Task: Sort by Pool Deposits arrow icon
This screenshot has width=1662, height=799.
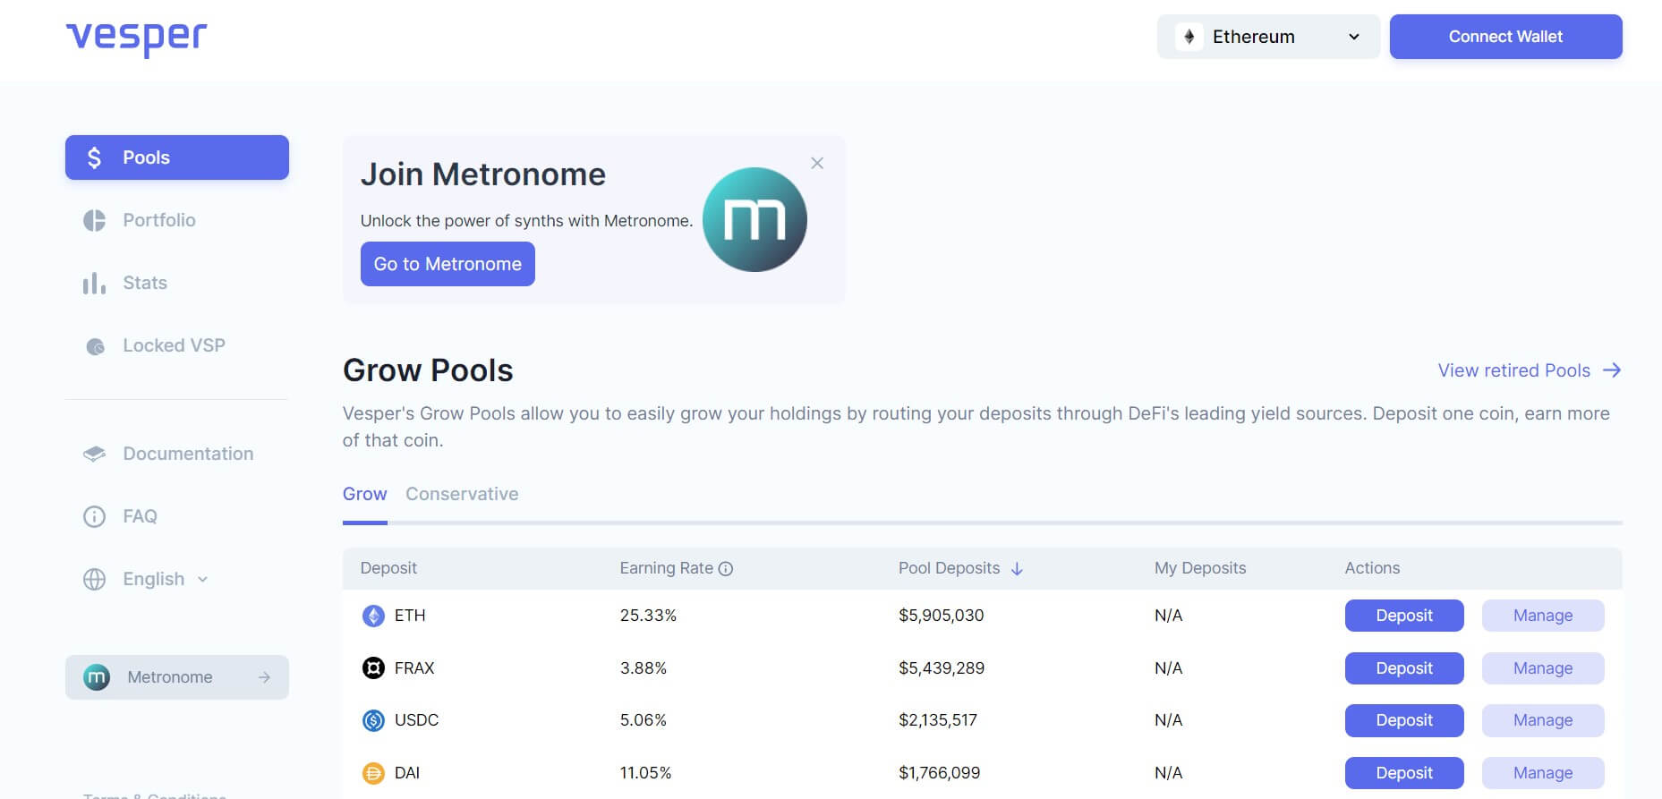Action: pyautogui.click(x=1017, y=569)
